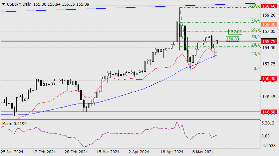Click the purple Marlin oscillator line endpoint

216,135
